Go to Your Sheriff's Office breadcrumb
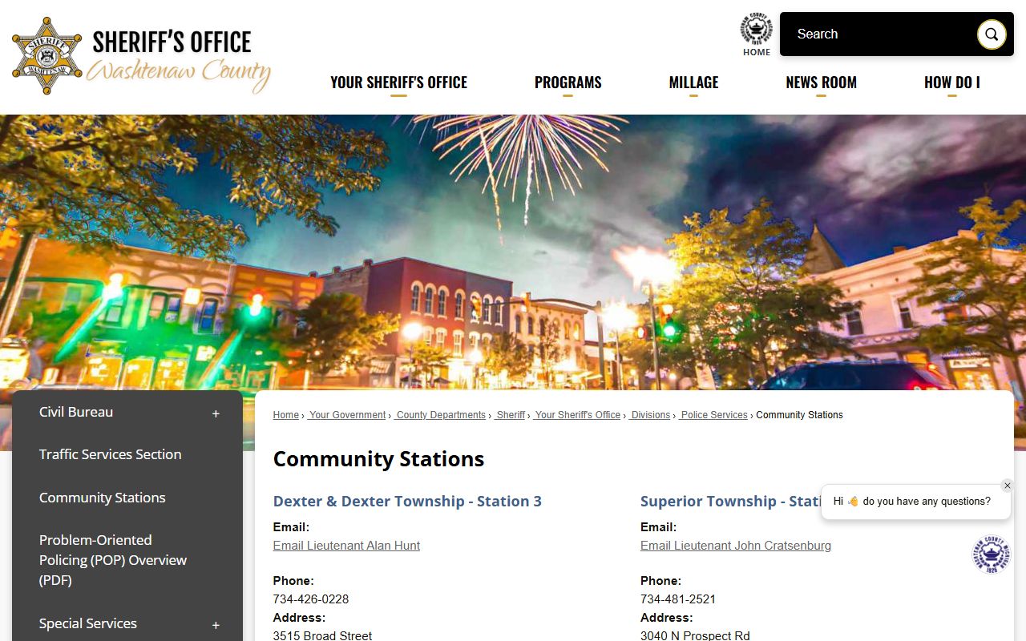Screen dimensions: 1026x641 click(x=577, y=415)
